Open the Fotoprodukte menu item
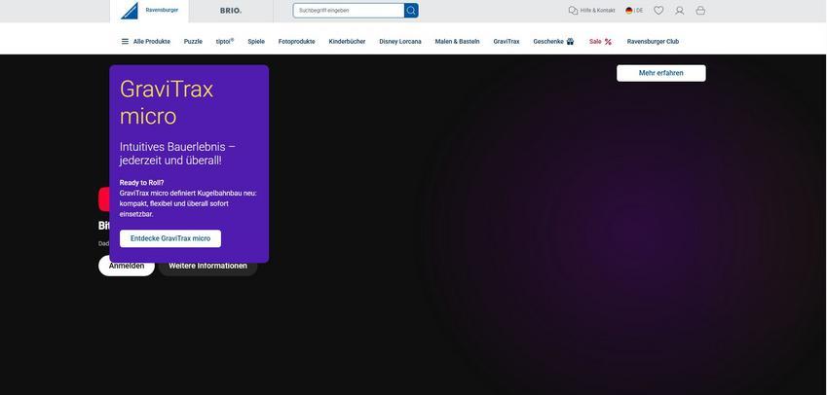827x395 pixels. coord(296,42)
